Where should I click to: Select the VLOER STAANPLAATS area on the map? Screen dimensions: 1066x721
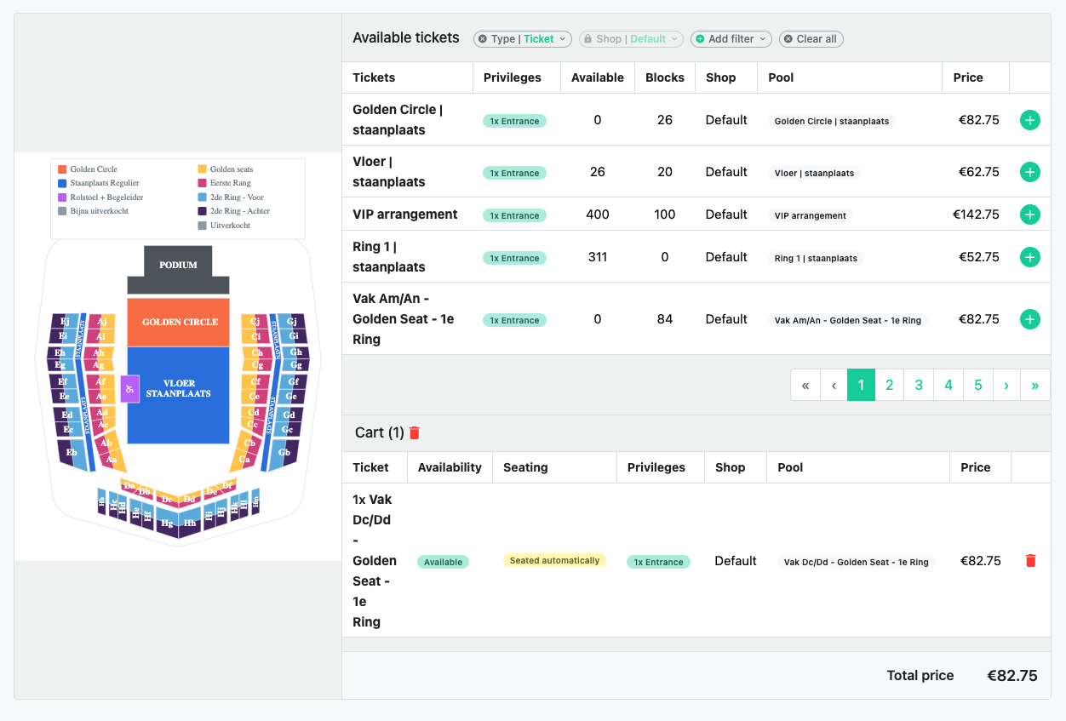coord(179,394)
